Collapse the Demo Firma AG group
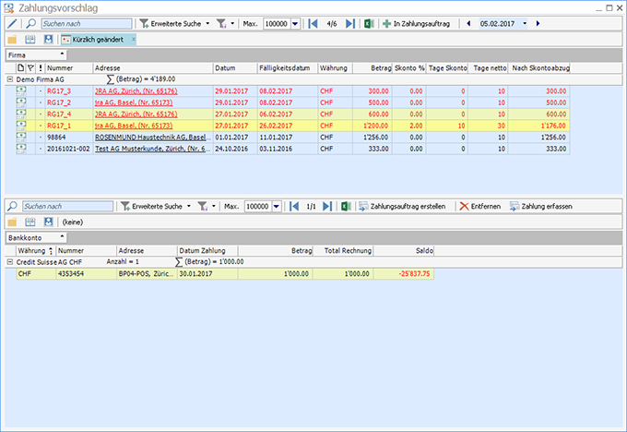The width and height of the screenshot is (627, 432). 10,79
